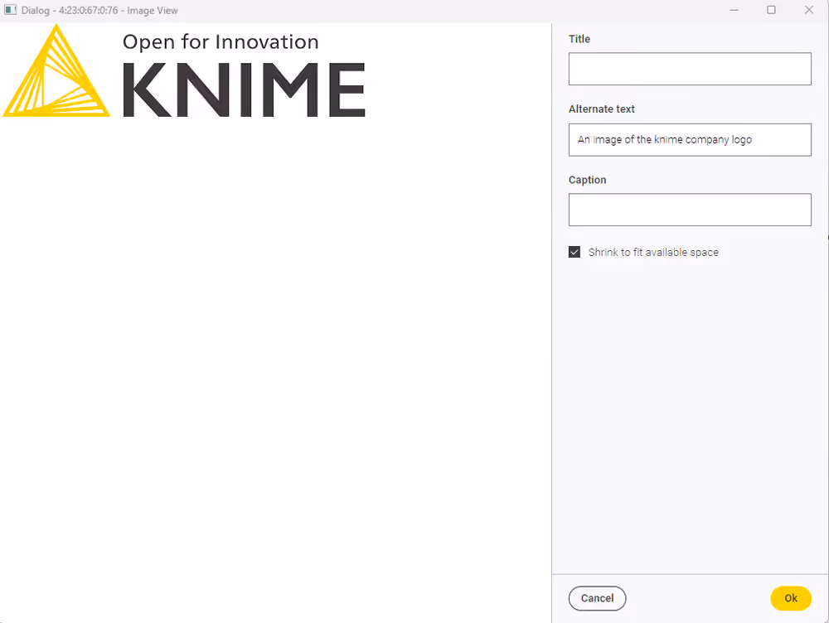The image size is (829, 623).
Task: Close the Image View dialog
Action: coord(809,10)
